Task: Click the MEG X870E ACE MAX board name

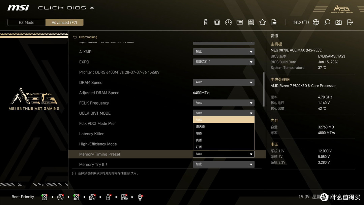Action: tap(297, 50)
